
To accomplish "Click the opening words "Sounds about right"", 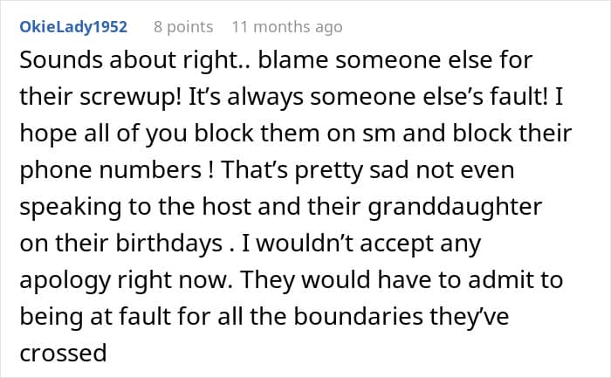I will (95, 65).
